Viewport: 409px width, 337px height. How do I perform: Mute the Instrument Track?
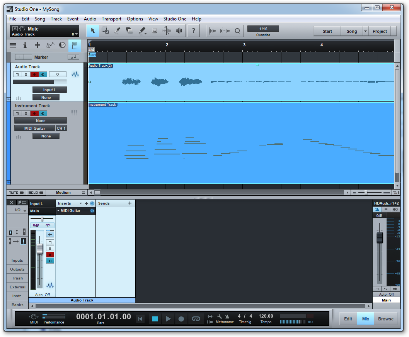tap(17, 113)
